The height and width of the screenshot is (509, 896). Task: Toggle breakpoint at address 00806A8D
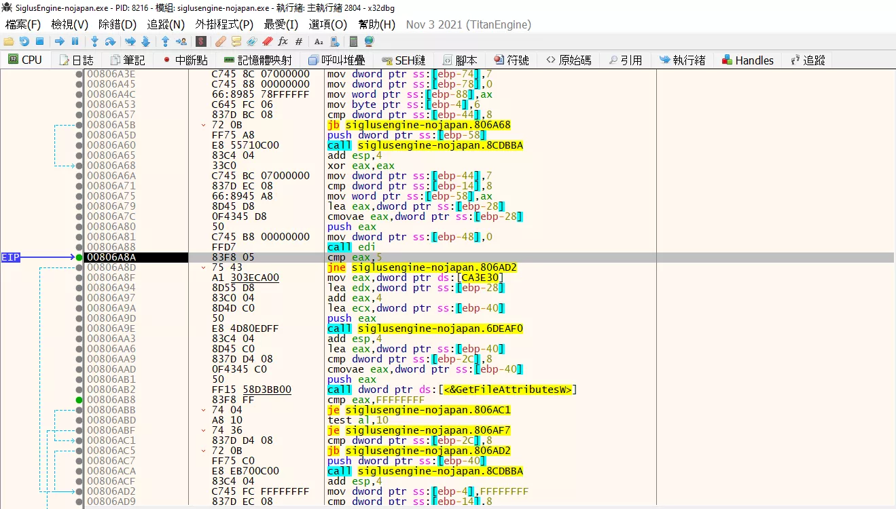pos(79,267)
